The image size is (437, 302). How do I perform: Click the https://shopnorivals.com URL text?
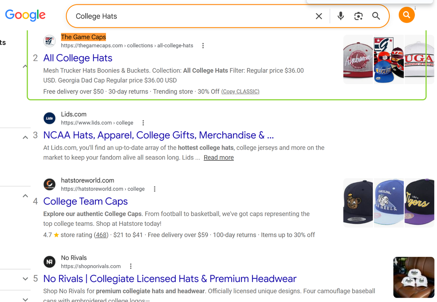pyautogui.click(x=91, y=266)
